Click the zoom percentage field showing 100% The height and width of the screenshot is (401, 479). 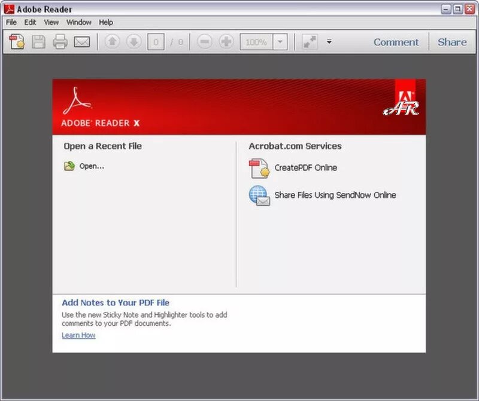tap(256, 42)
